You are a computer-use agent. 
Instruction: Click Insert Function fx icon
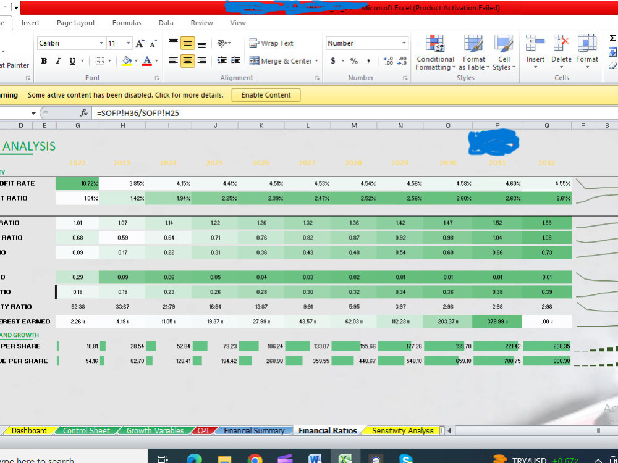pos(84,114)
